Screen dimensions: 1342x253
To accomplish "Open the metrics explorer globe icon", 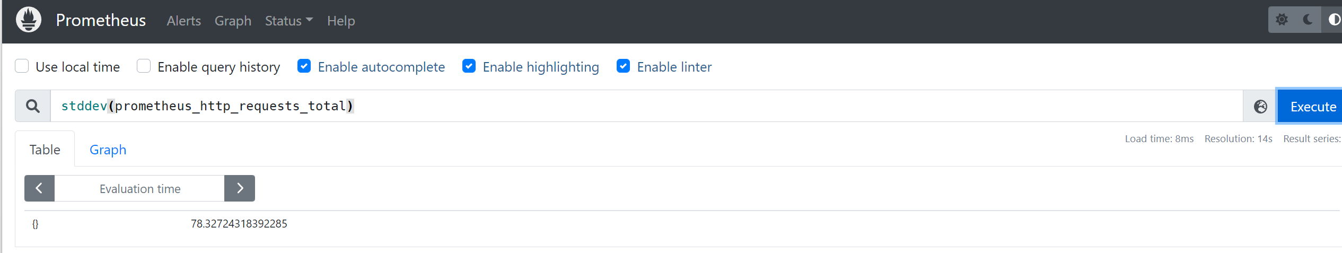I will pos(1260,107).
